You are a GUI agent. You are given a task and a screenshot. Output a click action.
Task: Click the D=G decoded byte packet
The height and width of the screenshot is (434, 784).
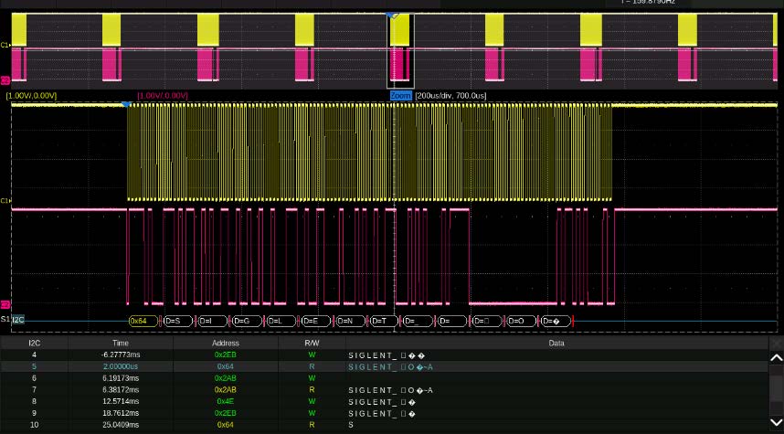coord(246,321)
